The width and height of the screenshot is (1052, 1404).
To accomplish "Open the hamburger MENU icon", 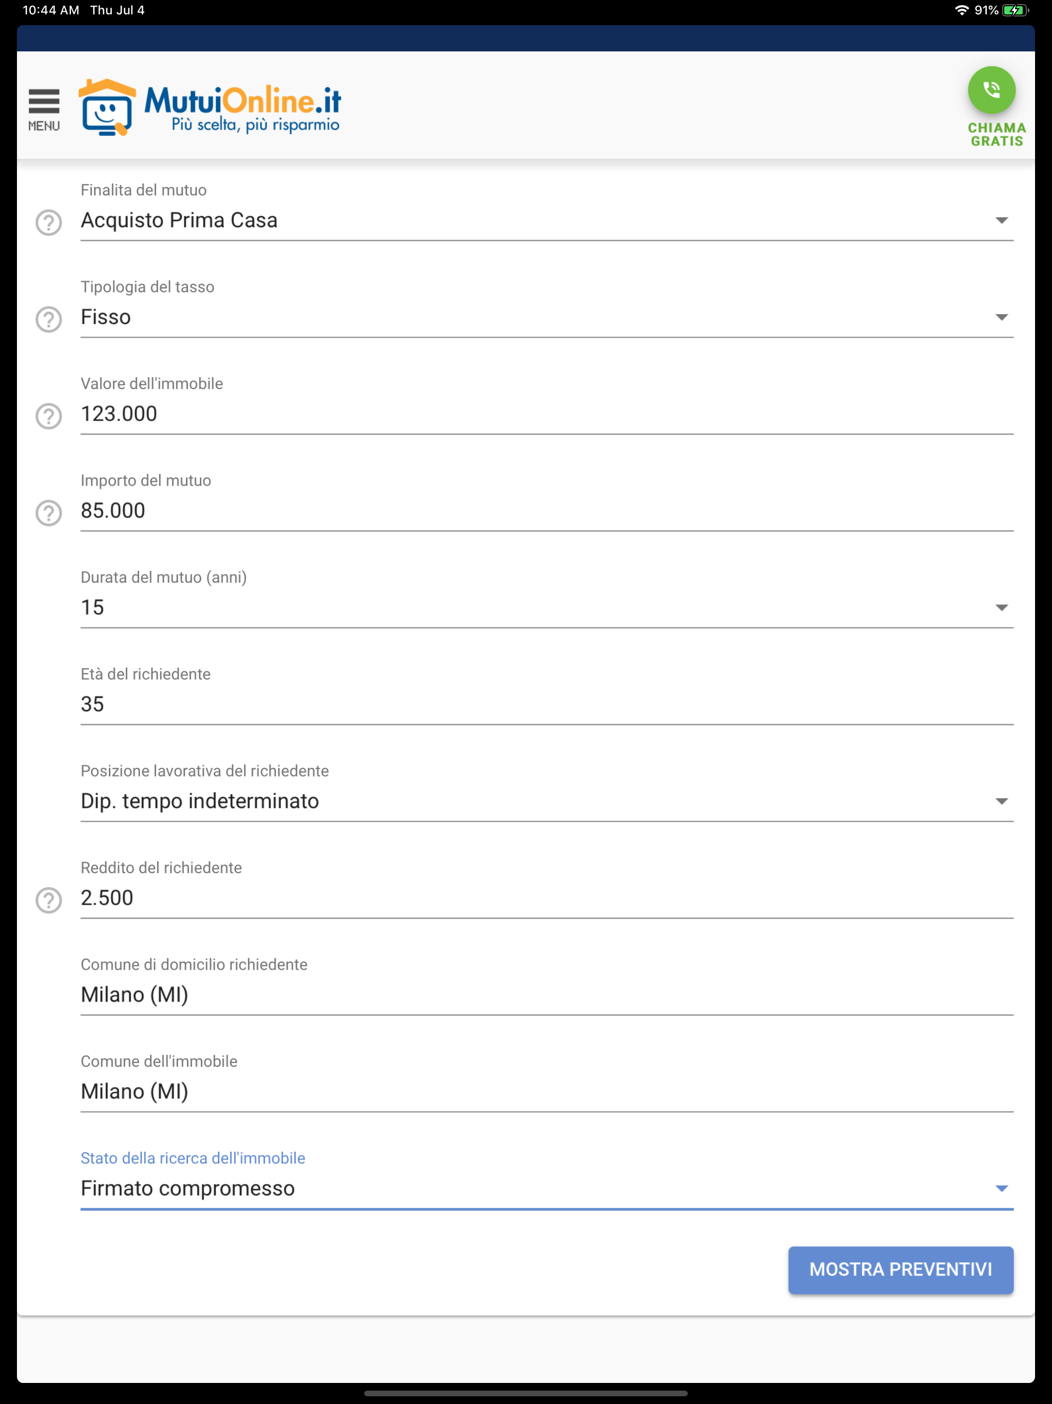I will click(x=44, y=109).
